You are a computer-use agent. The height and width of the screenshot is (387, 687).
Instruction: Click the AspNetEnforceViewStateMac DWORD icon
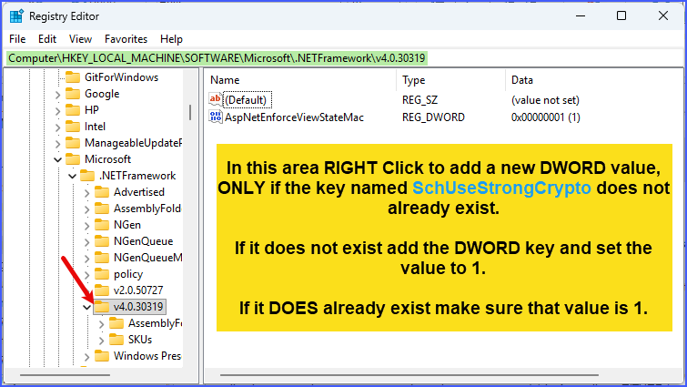click(x=216, y=117)
